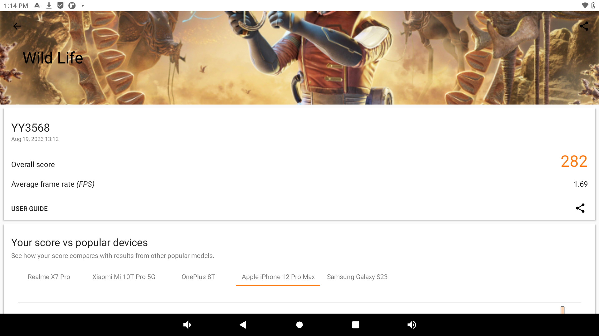
Task: Tap the share icon in the header banner
Action: click(x=584, y=26)
